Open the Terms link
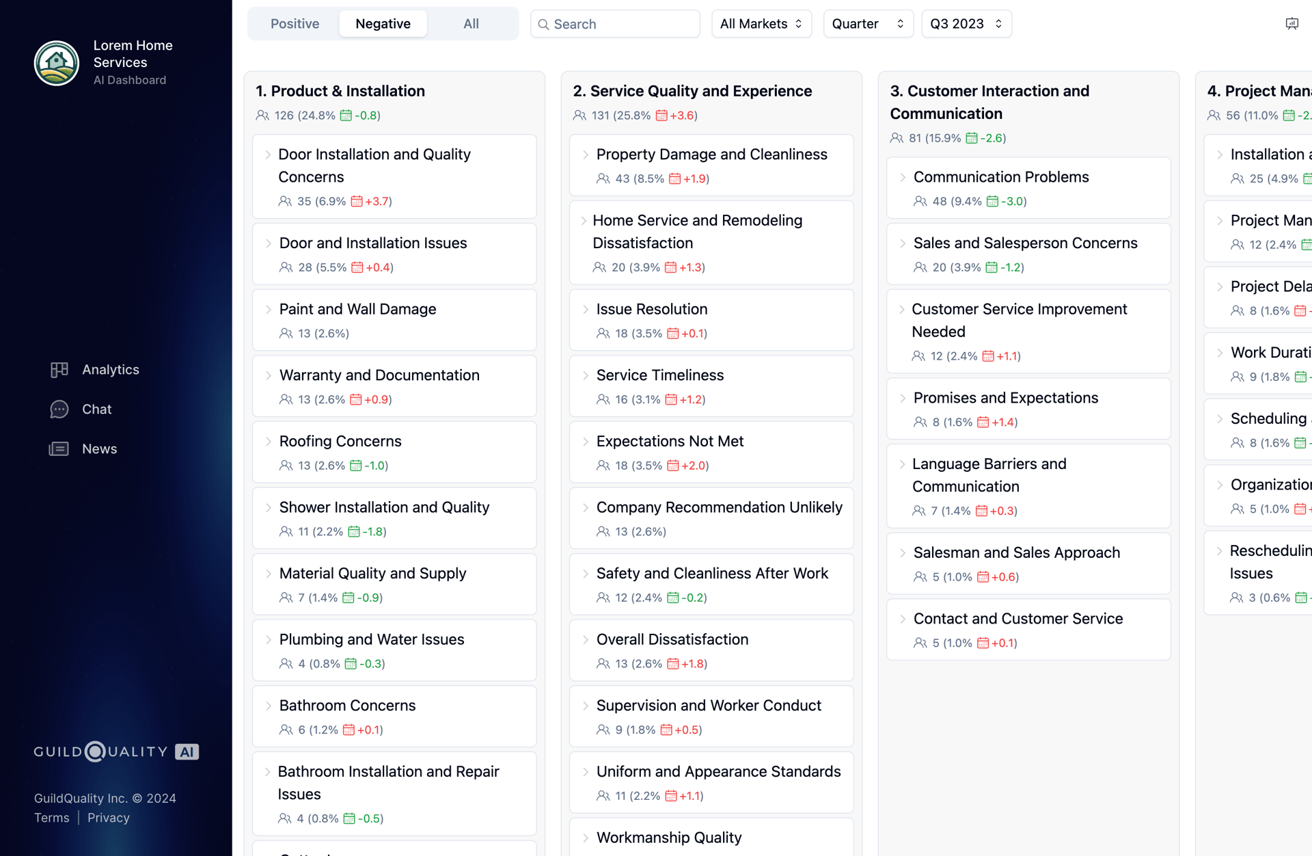 [x=52, y=818]
